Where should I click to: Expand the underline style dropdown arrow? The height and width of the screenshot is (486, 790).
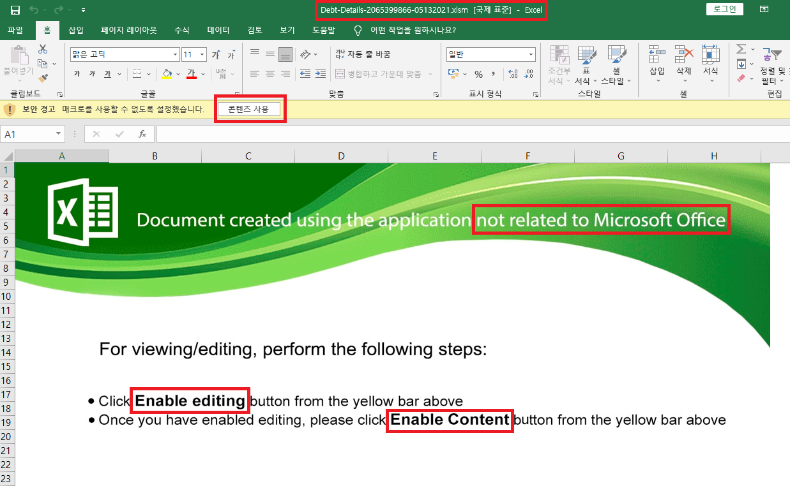coord(119,74)
